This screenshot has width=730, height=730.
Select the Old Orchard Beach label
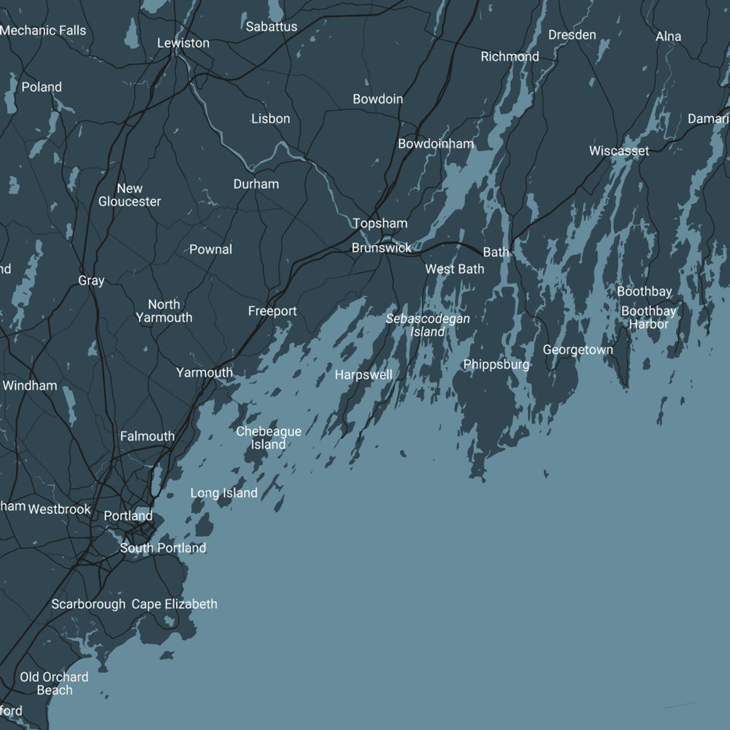click(x=55, y=683)
